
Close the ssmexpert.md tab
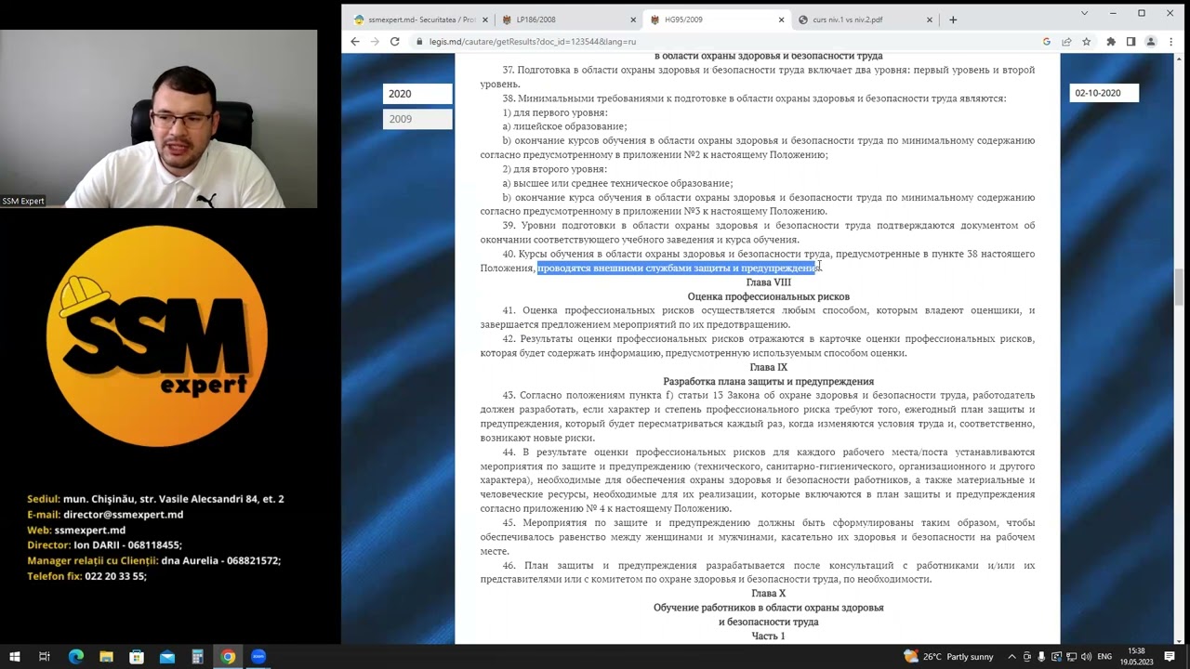484,20
